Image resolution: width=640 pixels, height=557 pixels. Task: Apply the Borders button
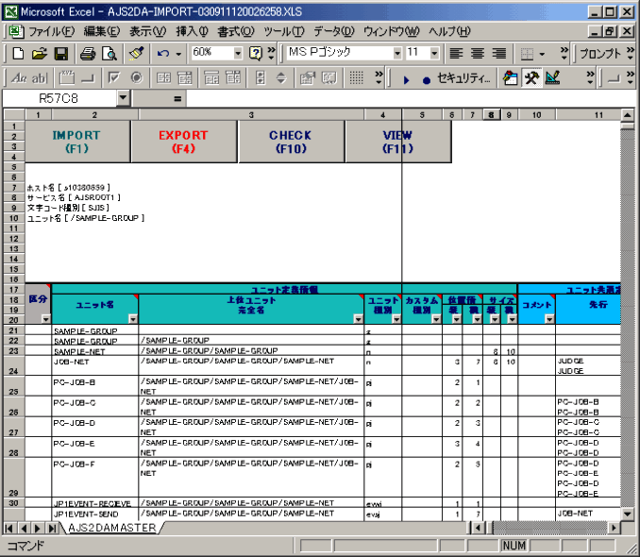527,54
